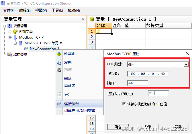Click the 导出 export icon in context menu

59,95
